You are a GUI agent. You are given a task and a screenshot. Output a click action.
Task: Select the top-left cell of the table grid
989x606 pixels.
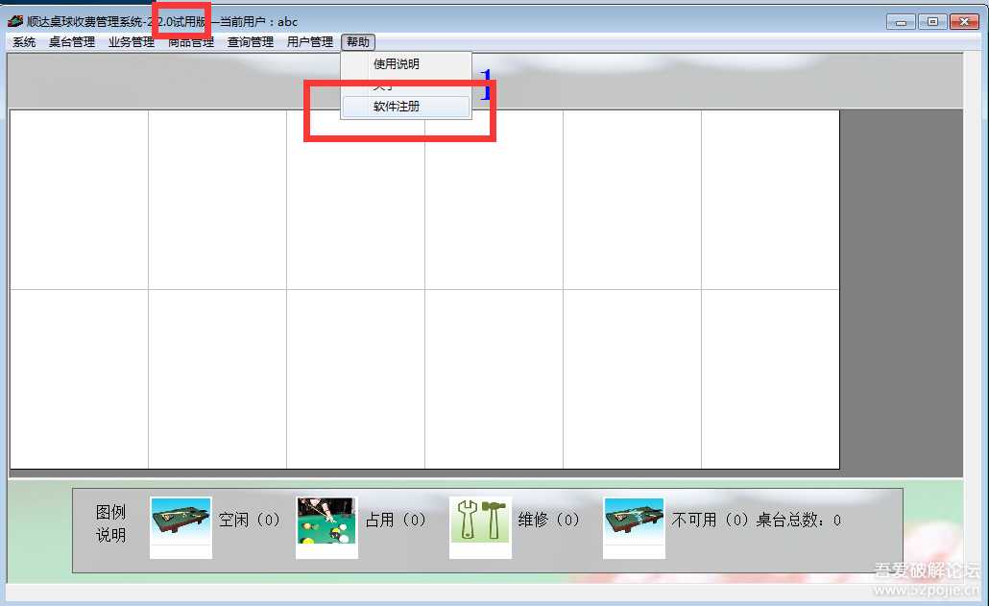[79, 200]
